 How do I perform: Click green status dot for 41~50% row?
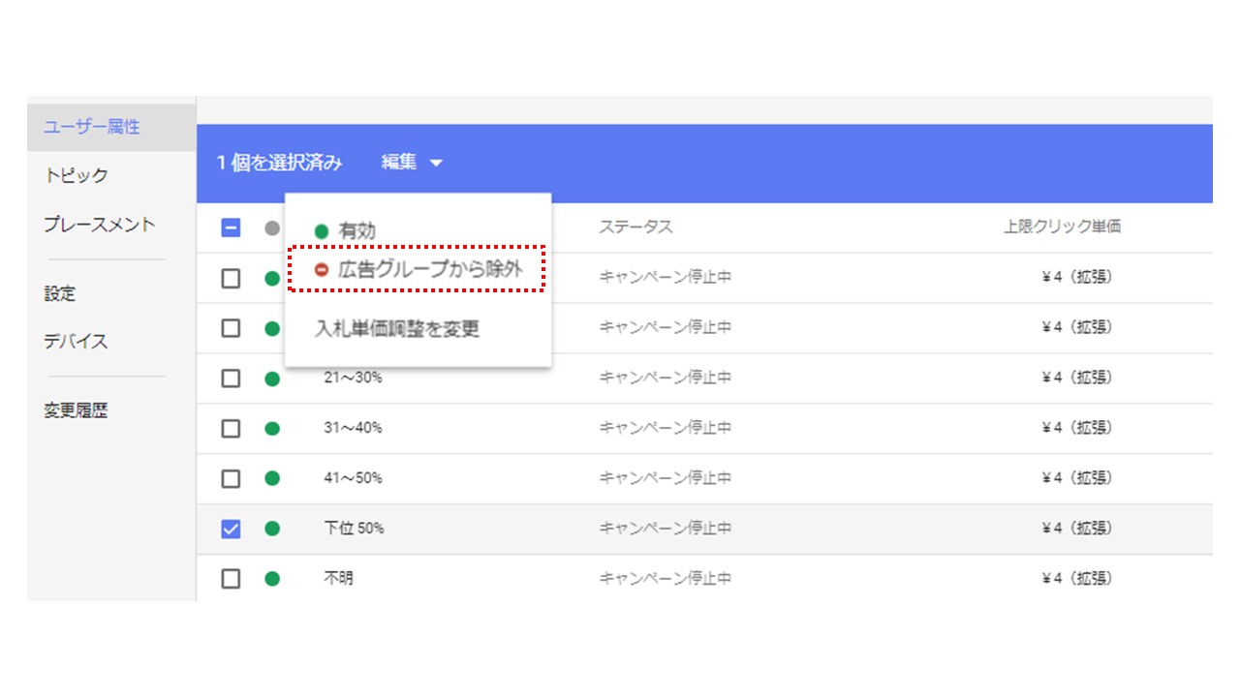coord(272,478)
